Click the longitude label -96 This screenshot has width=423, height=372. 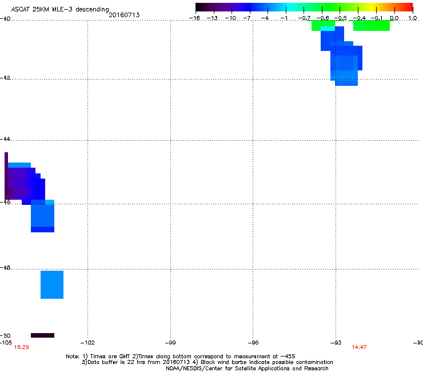pyautogui.click(x=253, y=343)
